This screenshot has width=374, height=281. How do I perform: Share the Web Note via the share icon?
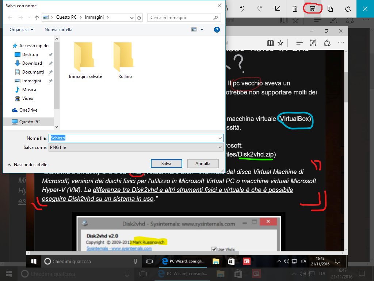tap(348, 8)
